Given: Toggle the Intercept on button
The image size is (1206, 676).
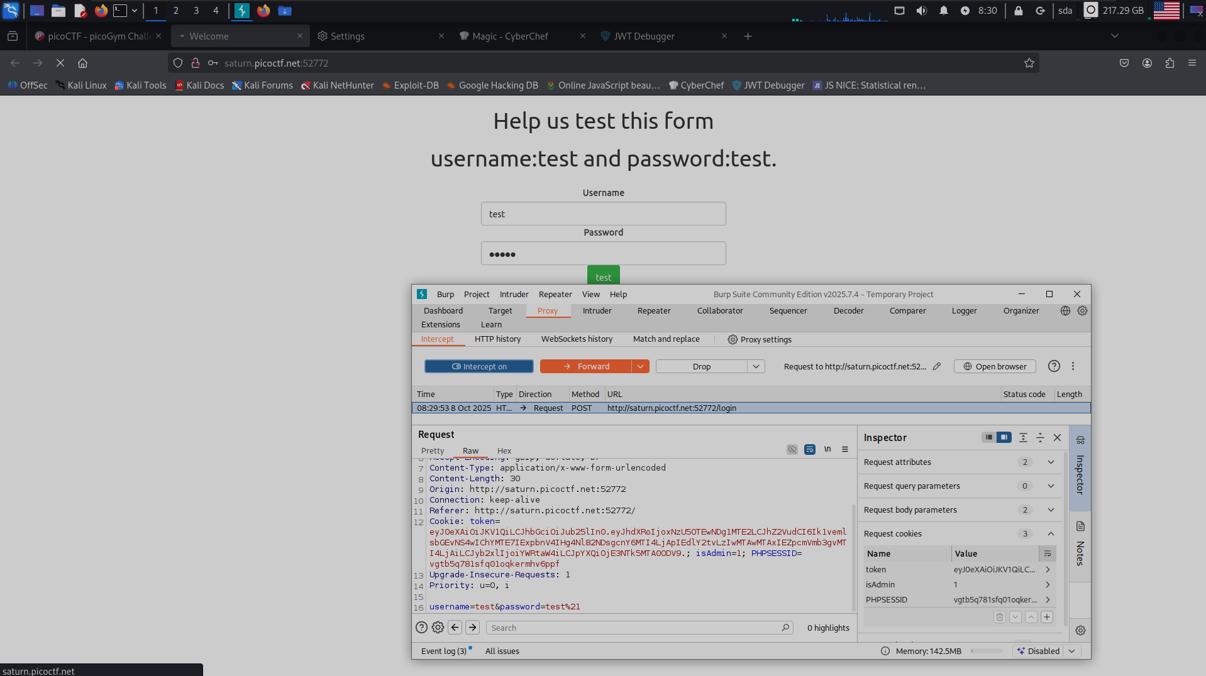Looking at the screenshot, I should (479, 366).
